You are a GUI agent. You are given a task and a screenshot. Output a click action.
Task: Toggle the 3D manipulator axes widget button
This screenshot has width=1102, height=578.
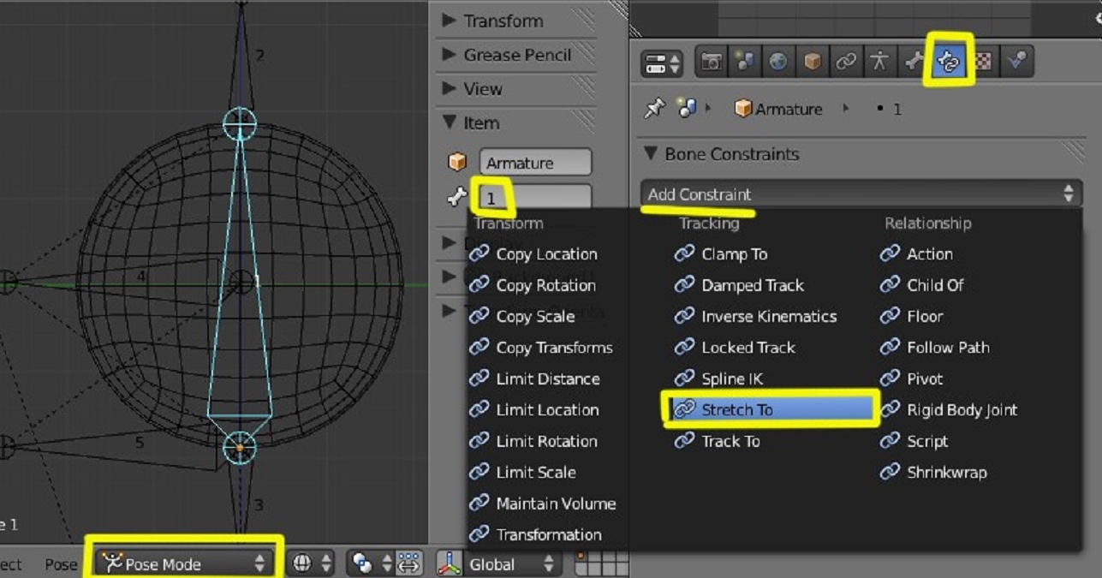450,563
